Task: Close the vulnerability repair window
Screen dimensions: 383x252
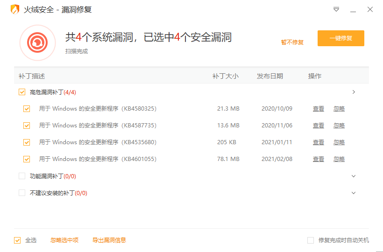Action: [370, 9]
